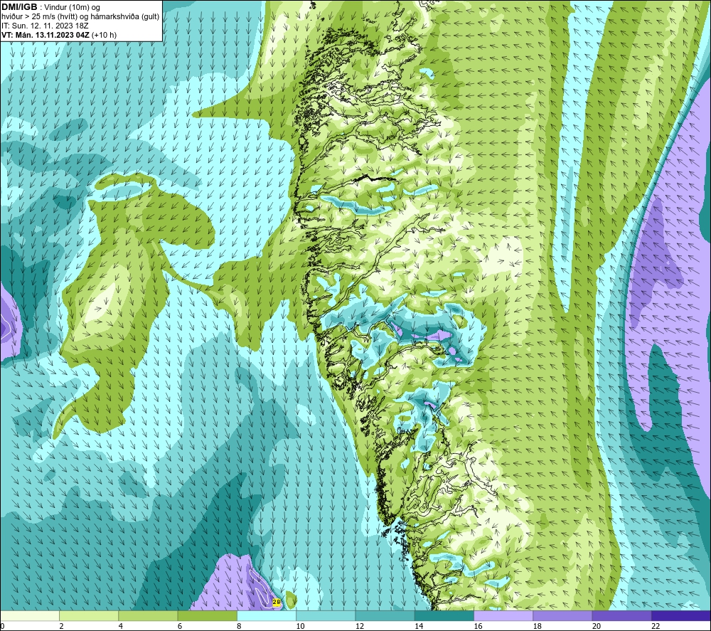
Task: Click the 'IT: Sun. 12. 11. 2023 18Z' line
Action: 46,26
